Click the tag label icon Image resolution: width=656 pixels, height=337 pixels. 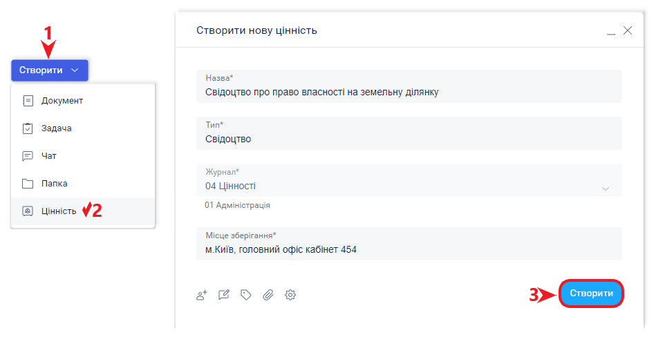(x=245, y=295)
